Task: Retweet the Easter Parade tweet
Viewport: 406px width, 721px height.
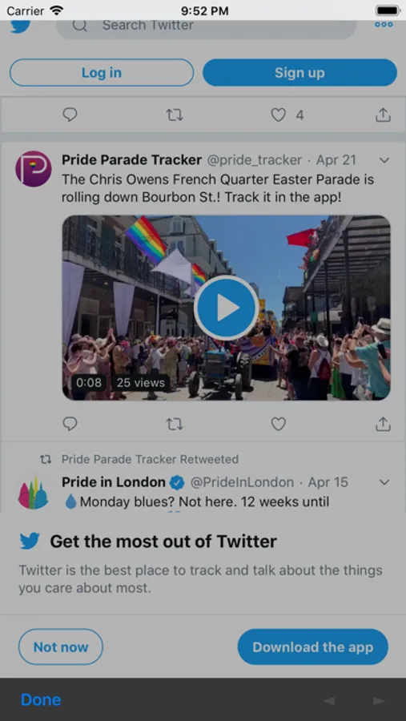Action: pos(175,424)
